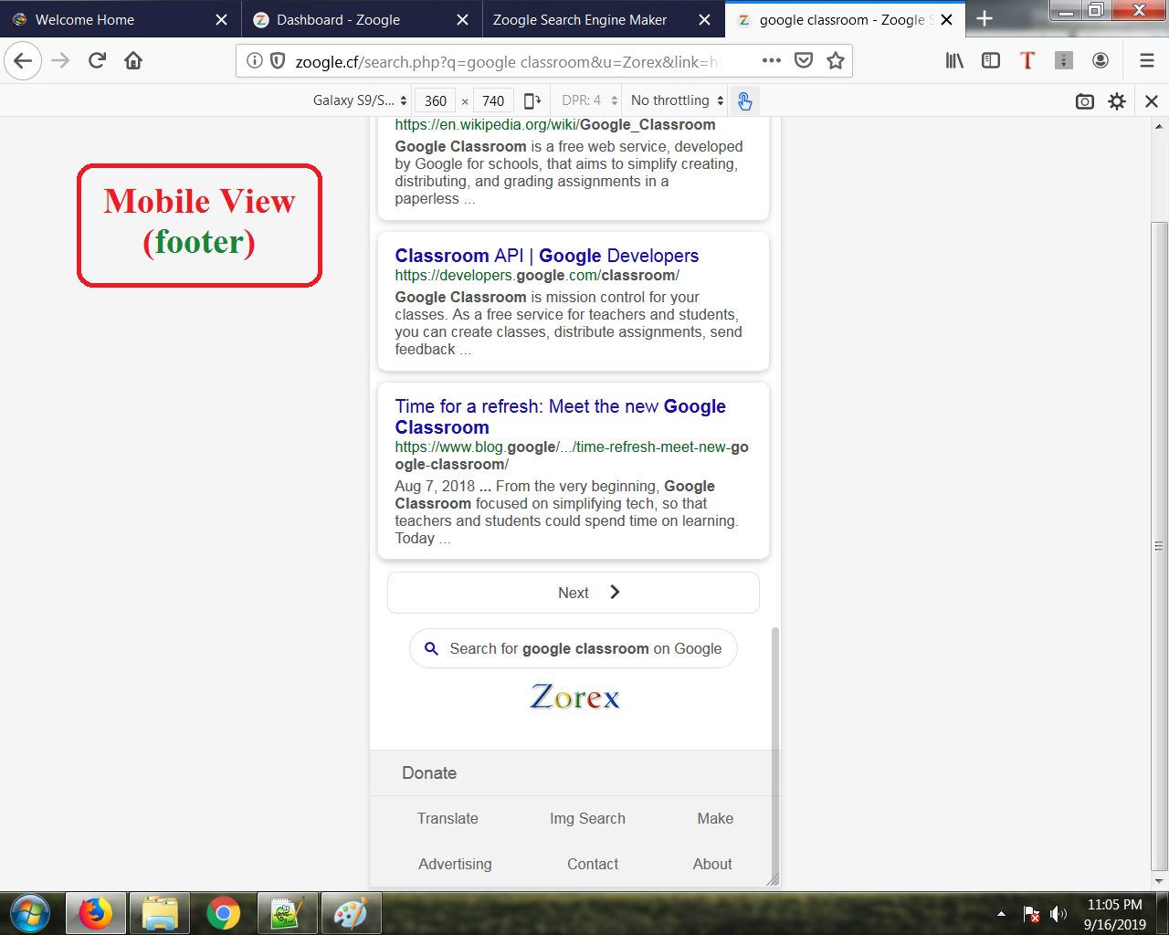Click the volume icon in system tray

[1058, 914]
